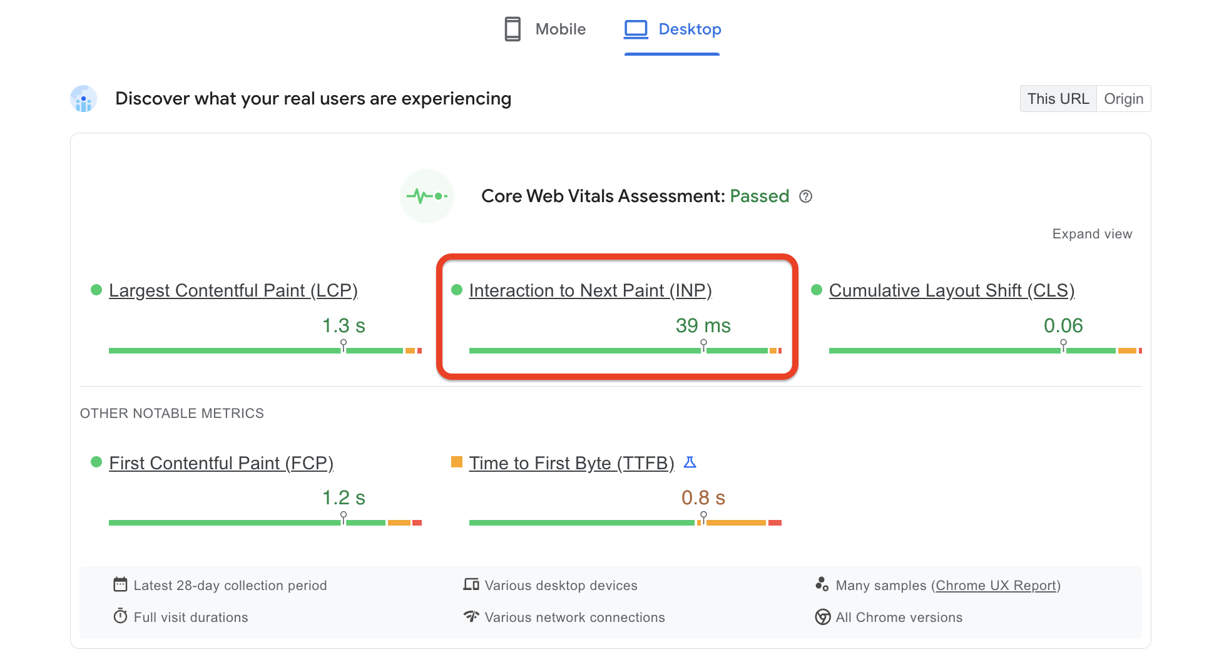
Task: Click the green status dot beside CLS
Action: coord(817,290)
